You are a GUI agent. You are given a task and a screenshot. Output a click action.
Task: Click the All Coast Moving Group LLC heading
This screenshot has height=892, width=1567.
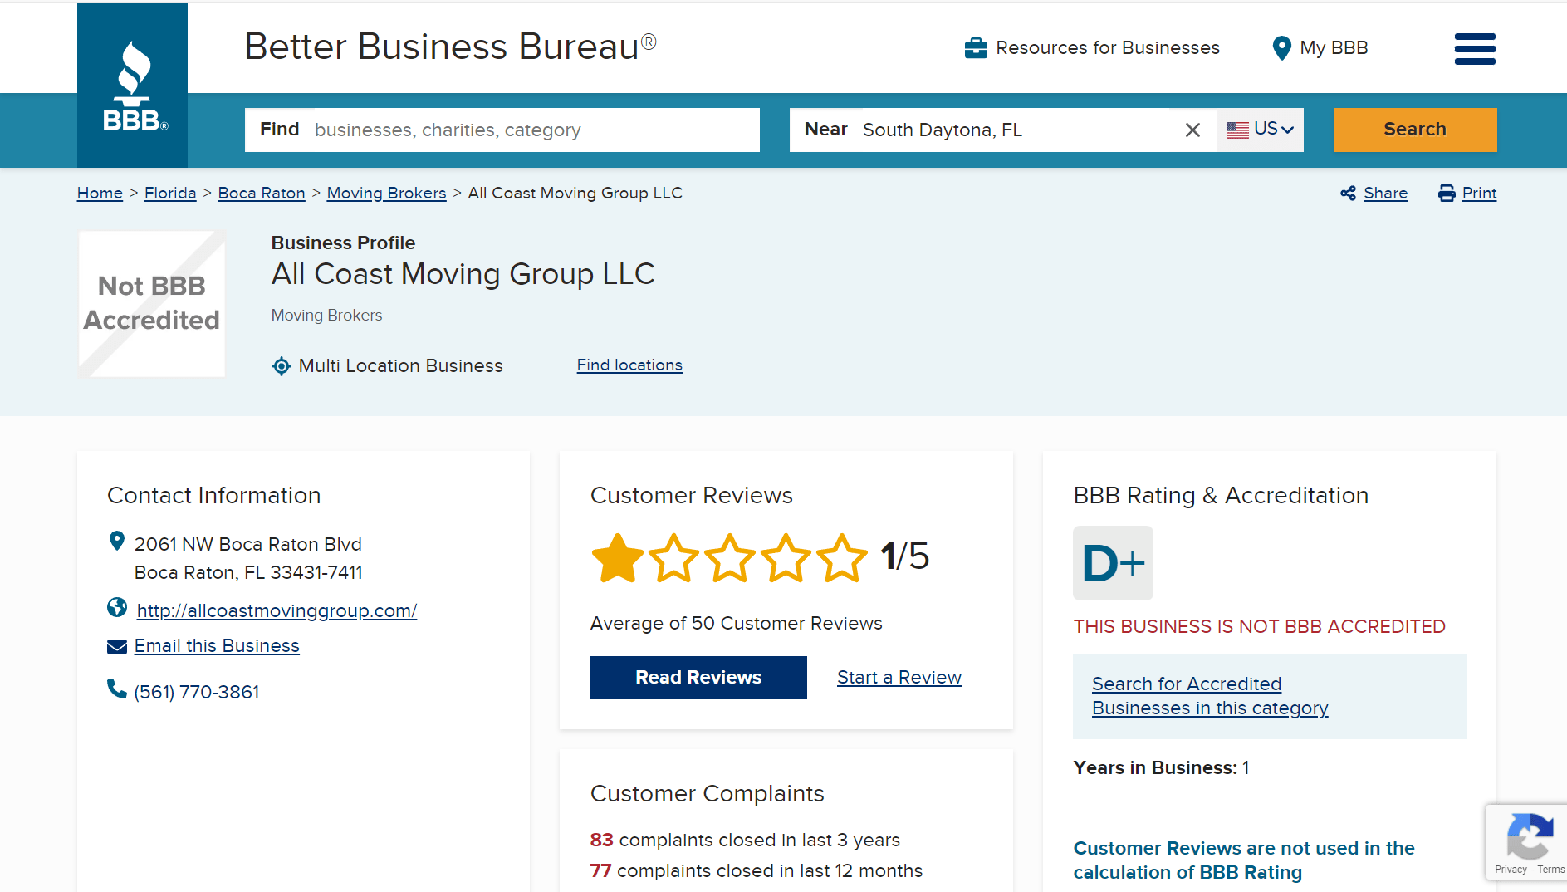463,274
